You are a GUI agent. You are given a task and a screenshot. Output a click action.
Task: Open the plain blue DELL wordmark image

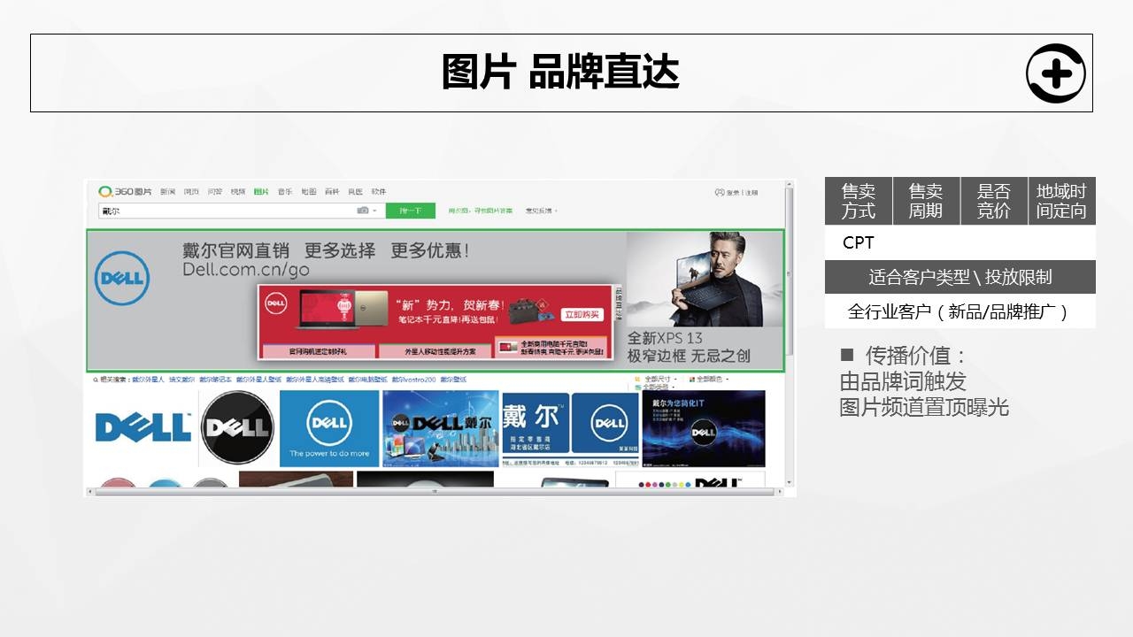143,427
